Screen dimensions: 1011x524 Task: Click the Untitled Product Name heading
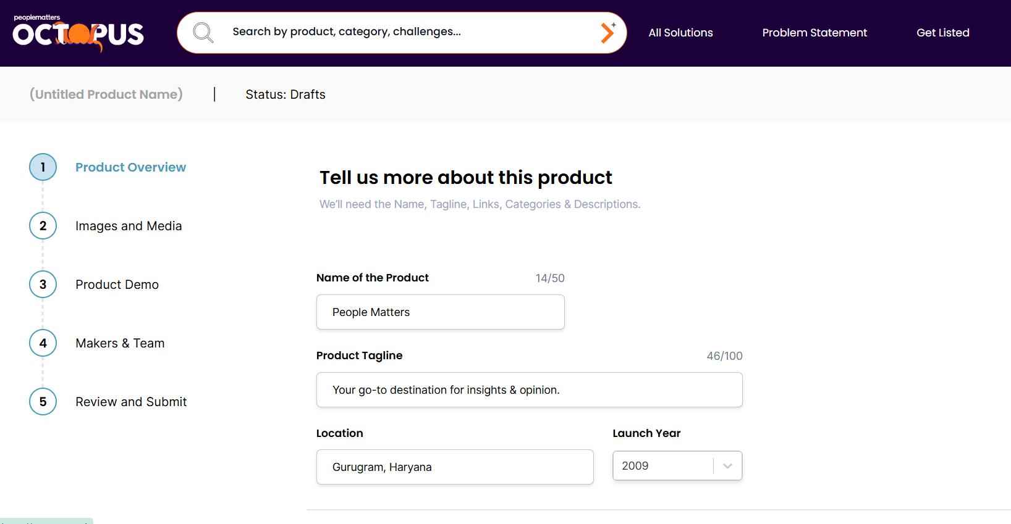(x=106, y=94)
